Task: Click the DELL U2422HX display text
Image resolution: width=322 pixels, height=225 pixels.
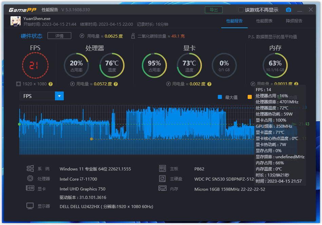Action: pos(107,207)
